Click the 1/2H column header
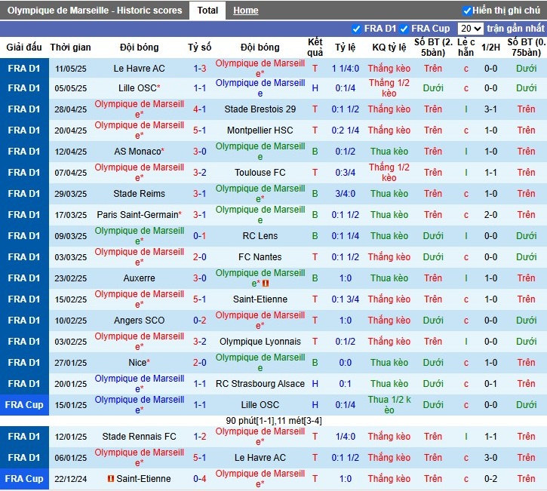Viewport: 547px width, 491px height. pos(490,47)
